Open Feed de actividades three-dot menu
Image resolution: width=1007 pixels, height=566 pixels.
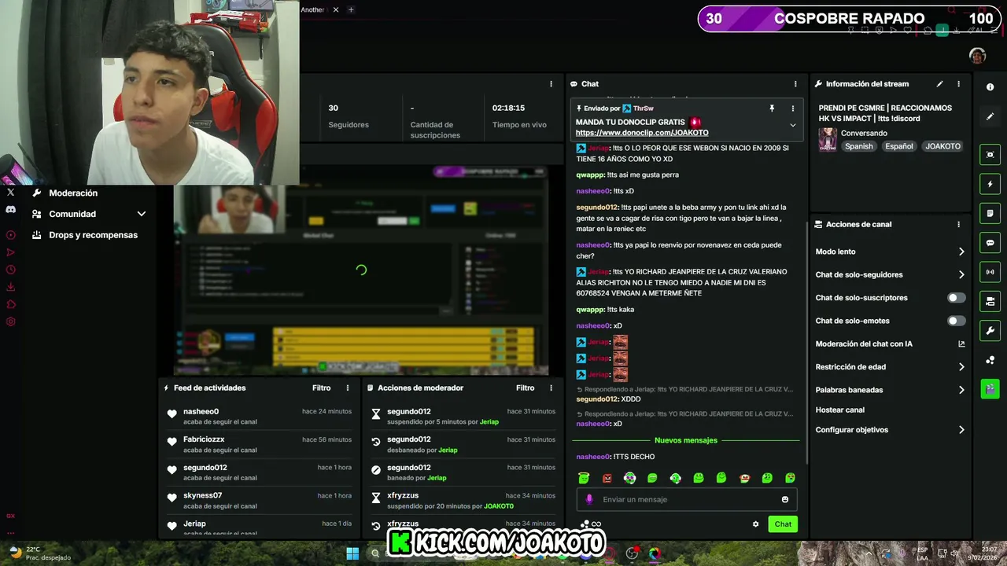coord(348,388)
